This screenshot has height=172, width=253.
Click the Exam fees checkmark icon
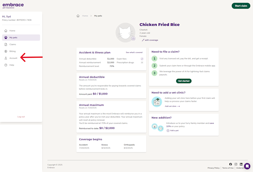(x=142, y=59)
